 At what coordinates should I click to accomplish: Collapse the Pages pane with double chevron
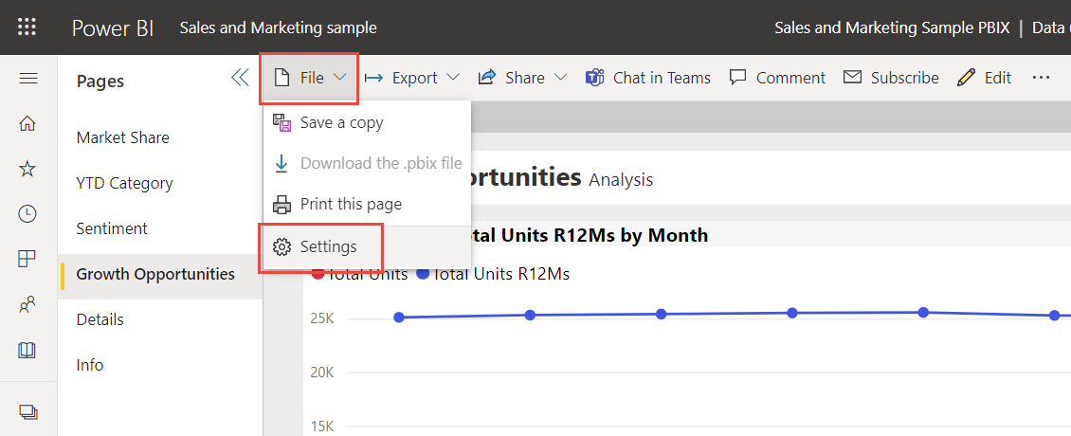click(x=240, y=78)
